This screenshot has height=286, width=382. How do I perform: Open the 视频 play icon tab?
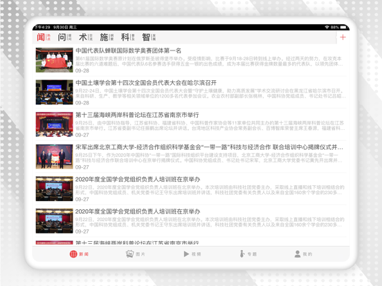[x=192, y=254]
